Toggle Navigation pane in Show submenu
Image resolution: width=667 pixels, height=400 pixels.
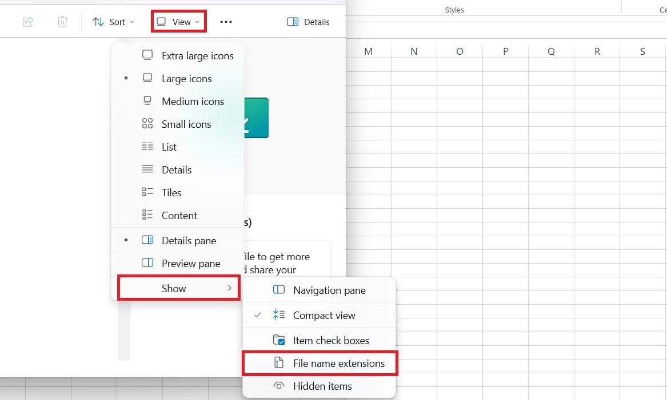319,290
